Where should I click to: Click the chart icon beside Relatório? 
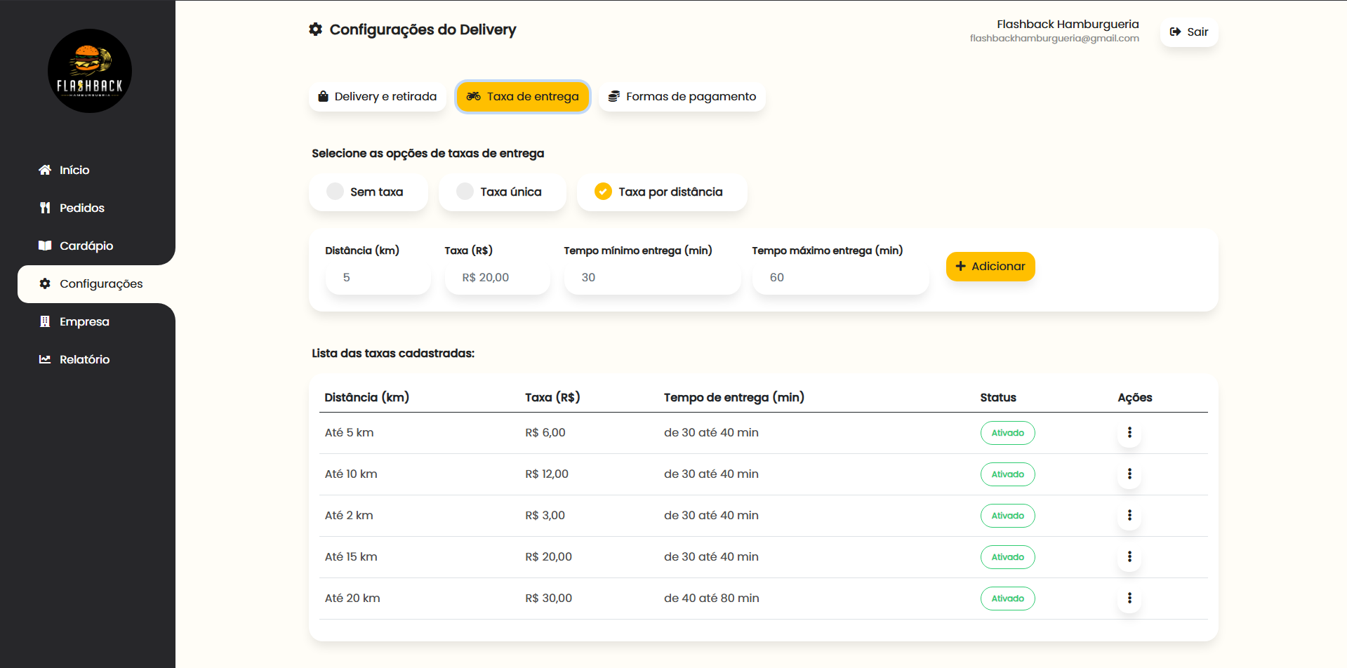pos(45,359)
